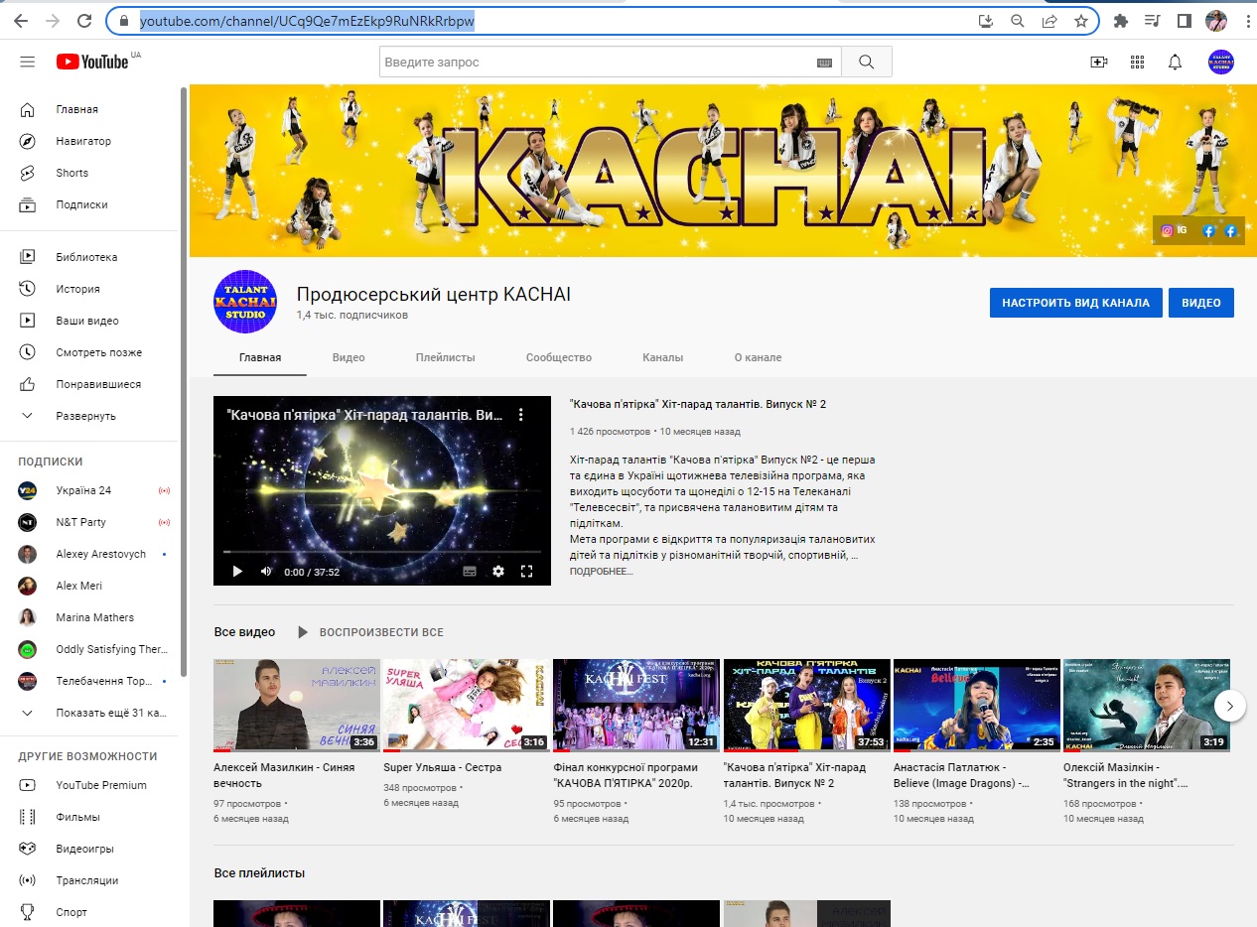Viewport: 1257px width, 927px height.
Task: Show next videos with the carousel arrow
Action: pyautogui.click(x=1230, y=706)
